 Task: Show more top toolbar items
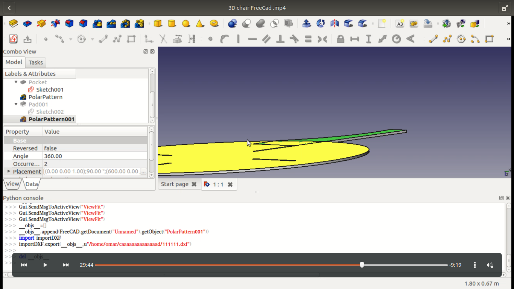pos(508,24)
